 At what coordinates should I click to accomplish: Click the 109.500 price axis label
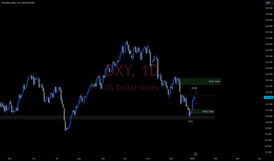coord(269,8)
